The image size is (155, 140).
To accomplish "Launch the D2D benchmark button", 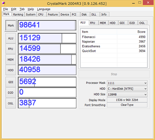I will tap(11, 93).
